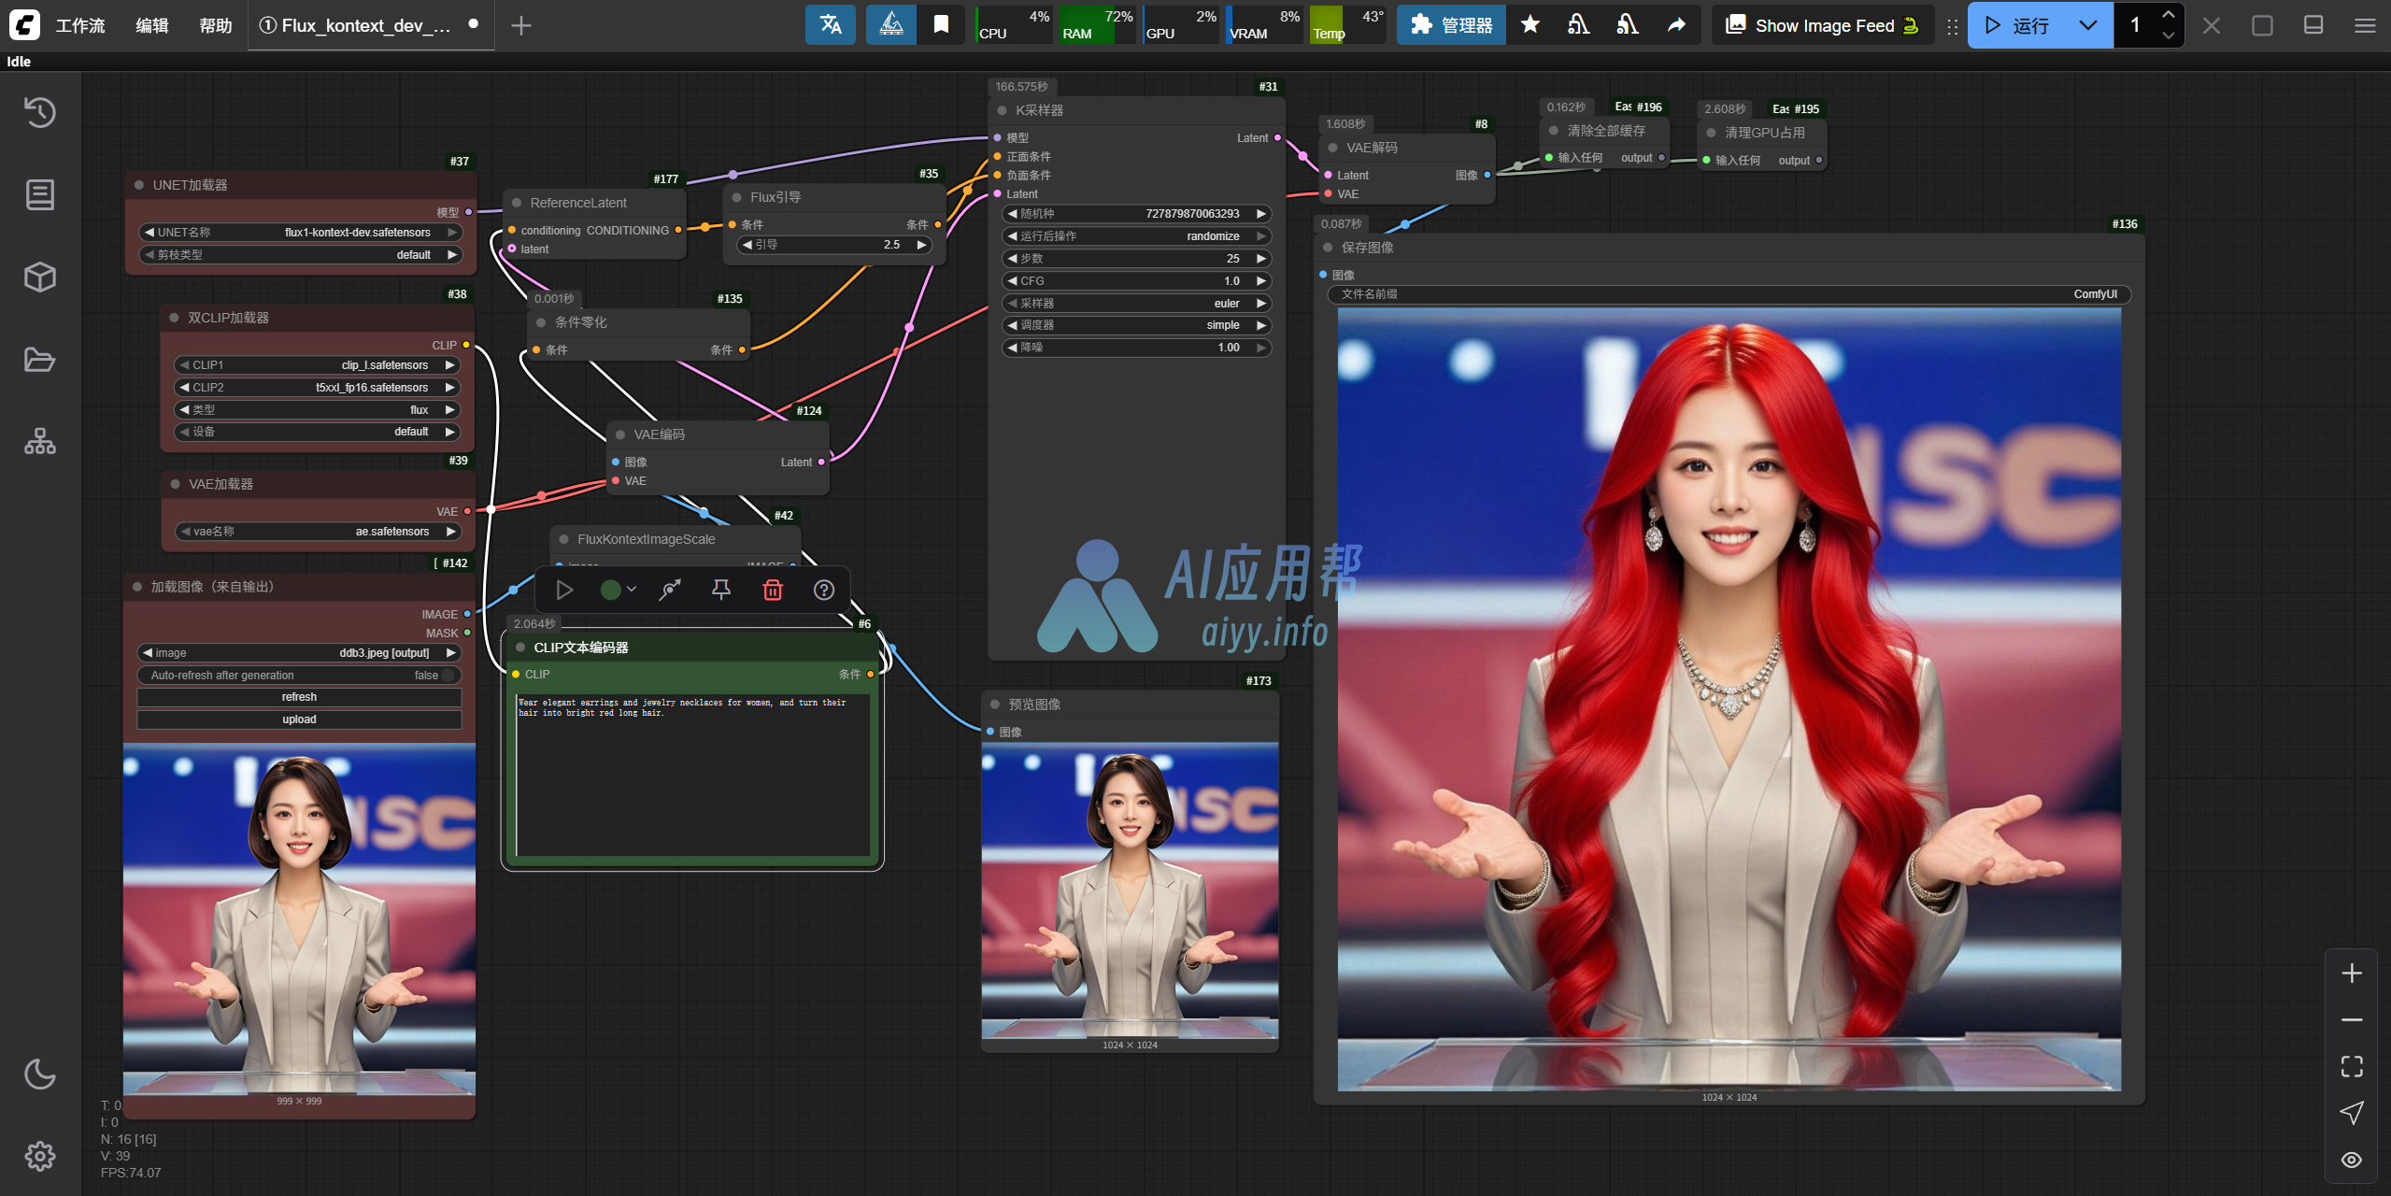Open the 运行后操作 randomize dropdown

point(1136,236)
